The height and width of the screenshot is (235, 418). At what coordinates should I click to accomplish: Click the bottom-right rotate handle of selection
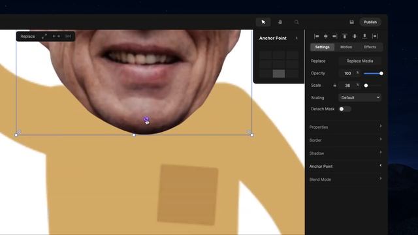(x=249, y=132)
